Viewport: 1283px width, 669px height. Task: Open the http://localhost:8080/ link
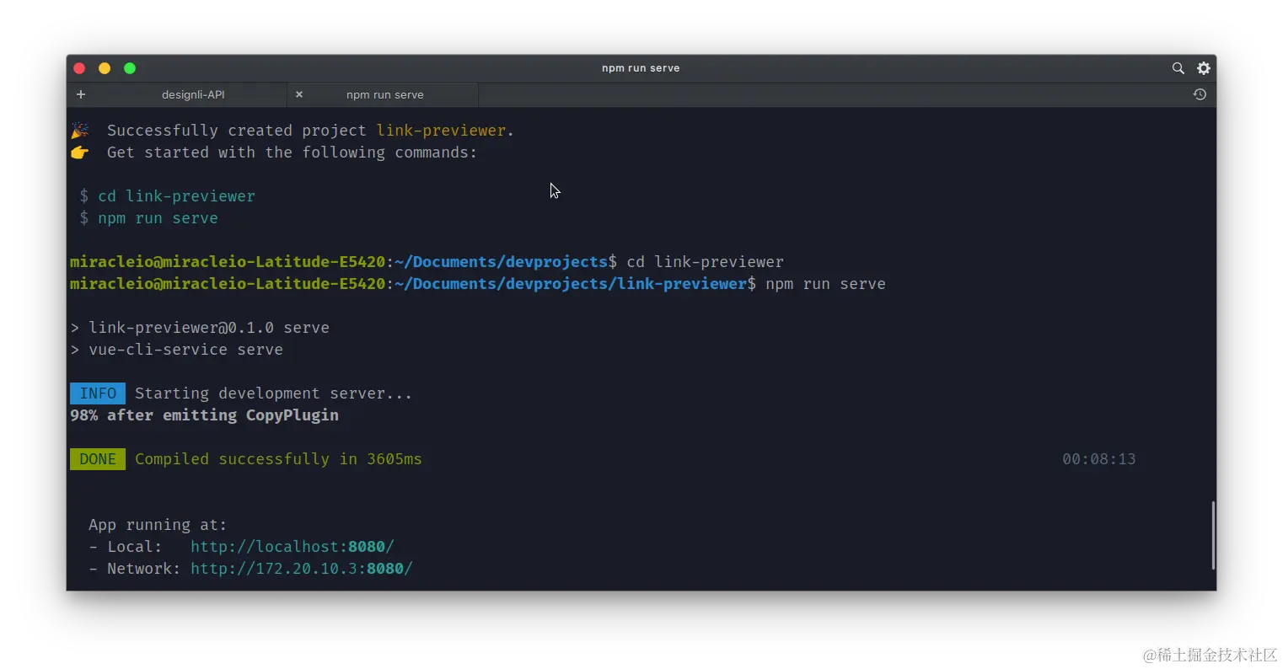[x=293, y=546]
